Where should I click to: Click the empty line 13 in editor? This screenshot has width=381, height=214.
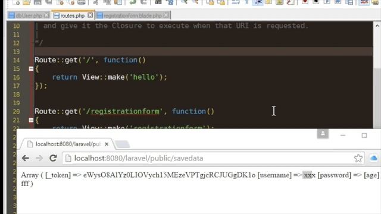204,52
